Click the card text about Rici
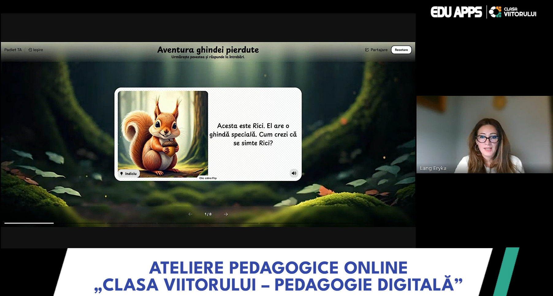The image size is (553, 296). coord(253,134)
